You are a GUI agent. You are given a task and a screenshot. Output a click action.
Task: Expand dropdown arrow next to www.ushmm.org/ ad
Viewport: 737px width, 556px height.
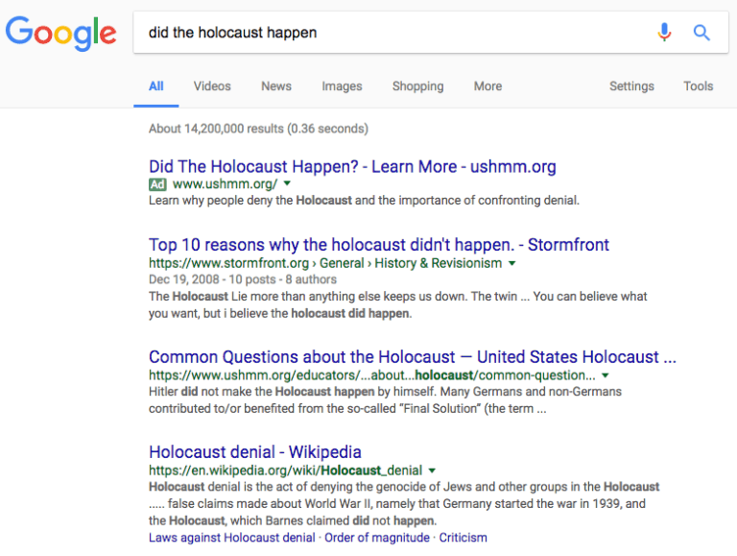[x=287, y=184]
